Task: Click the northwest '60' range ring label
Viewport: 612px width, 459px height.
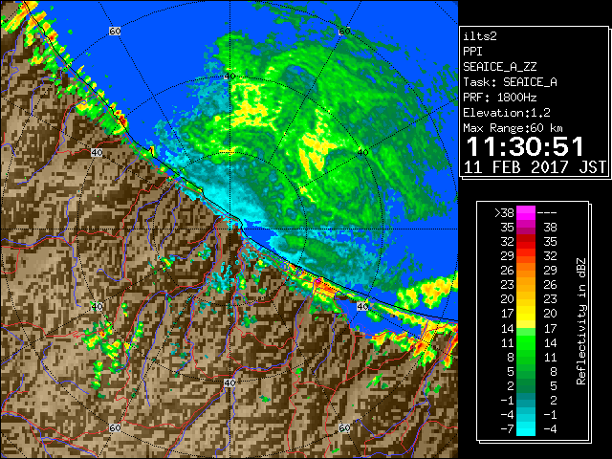Action: coord(115,31)
